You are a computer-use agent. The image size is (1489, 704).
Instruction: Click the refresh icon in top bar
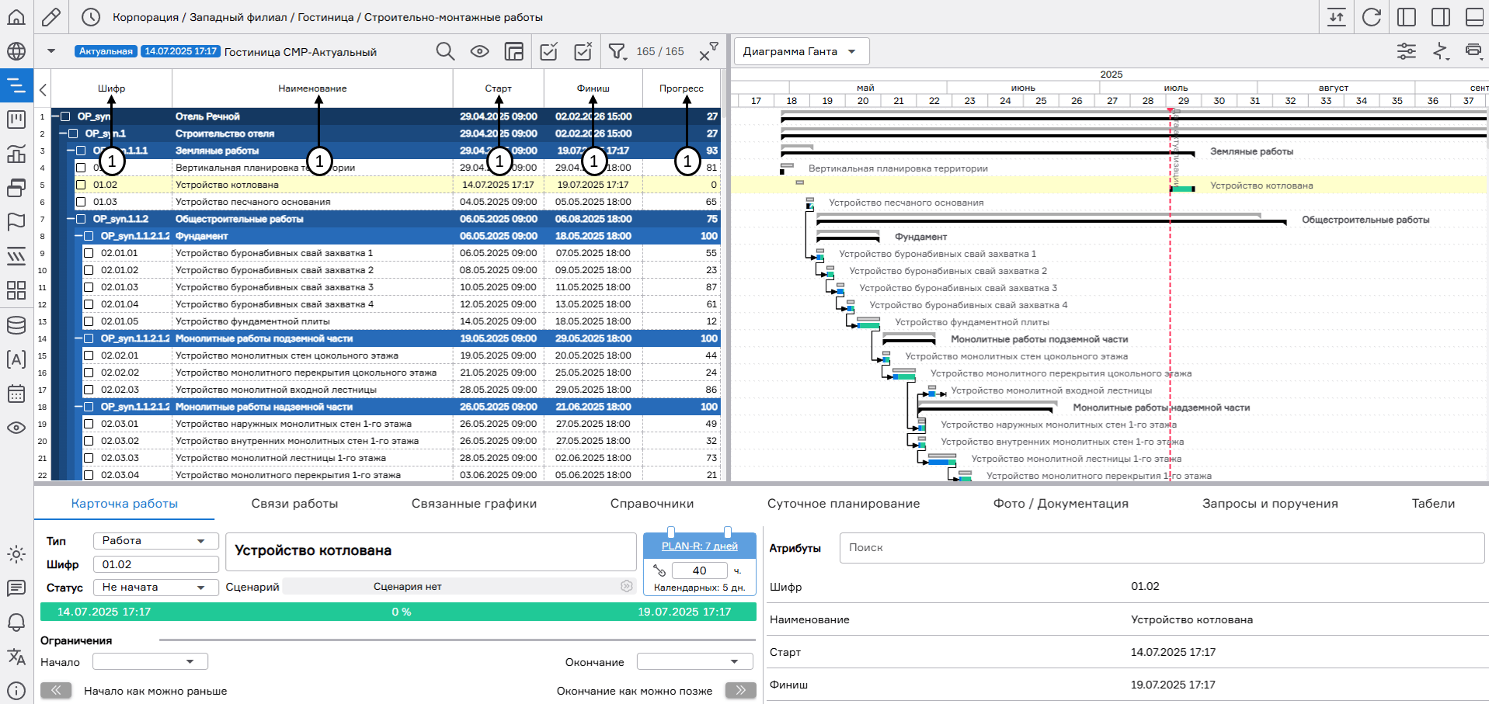1372,17
